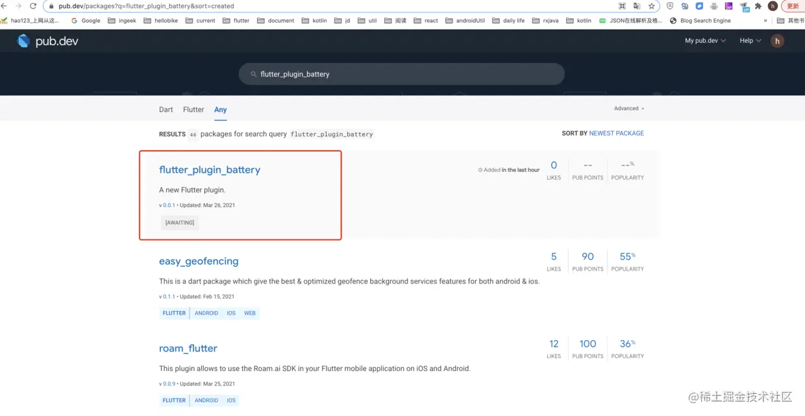Open the Extensions puzzle piece menu
The width and height of the screenshot is (805, 416).
coord(758,6)
